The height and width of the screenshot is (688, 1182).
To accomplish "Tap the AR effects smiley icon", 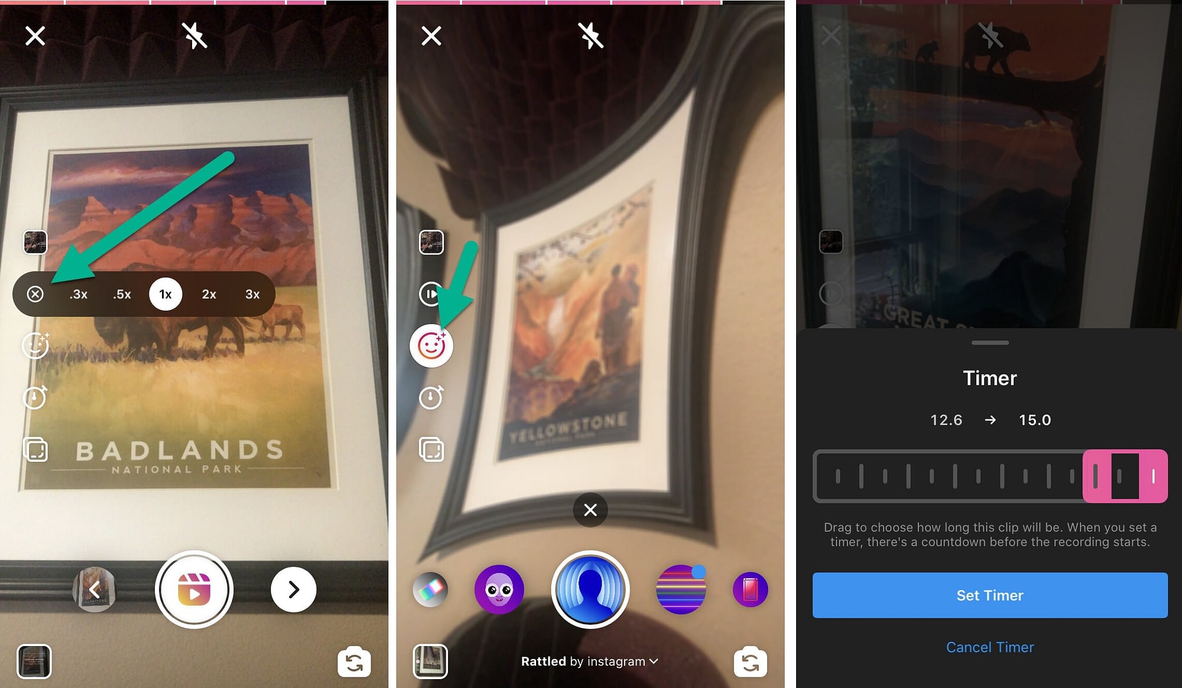I will coord(432,345).
